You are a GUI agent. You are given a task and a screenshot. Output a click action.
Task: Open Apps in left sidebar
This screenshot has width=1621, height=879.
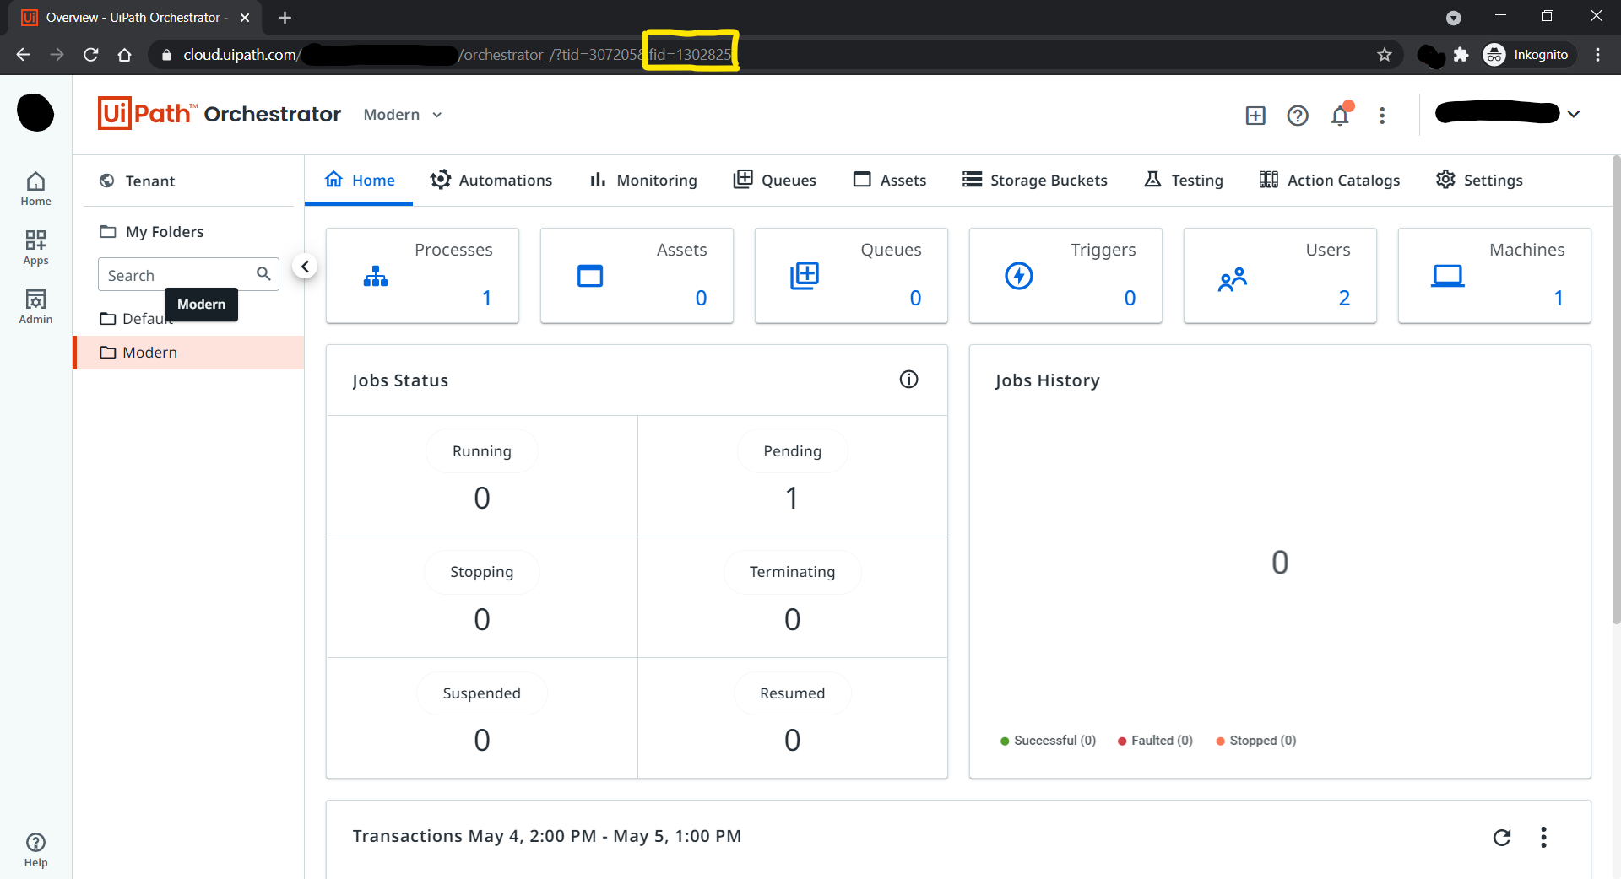[x=35, y=247]
